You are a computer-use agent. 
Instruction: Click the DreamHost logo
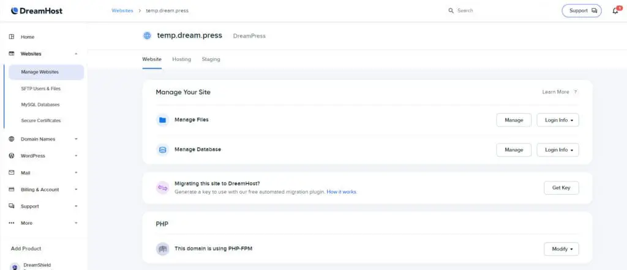pyautogui.click(x=37, y=11)
